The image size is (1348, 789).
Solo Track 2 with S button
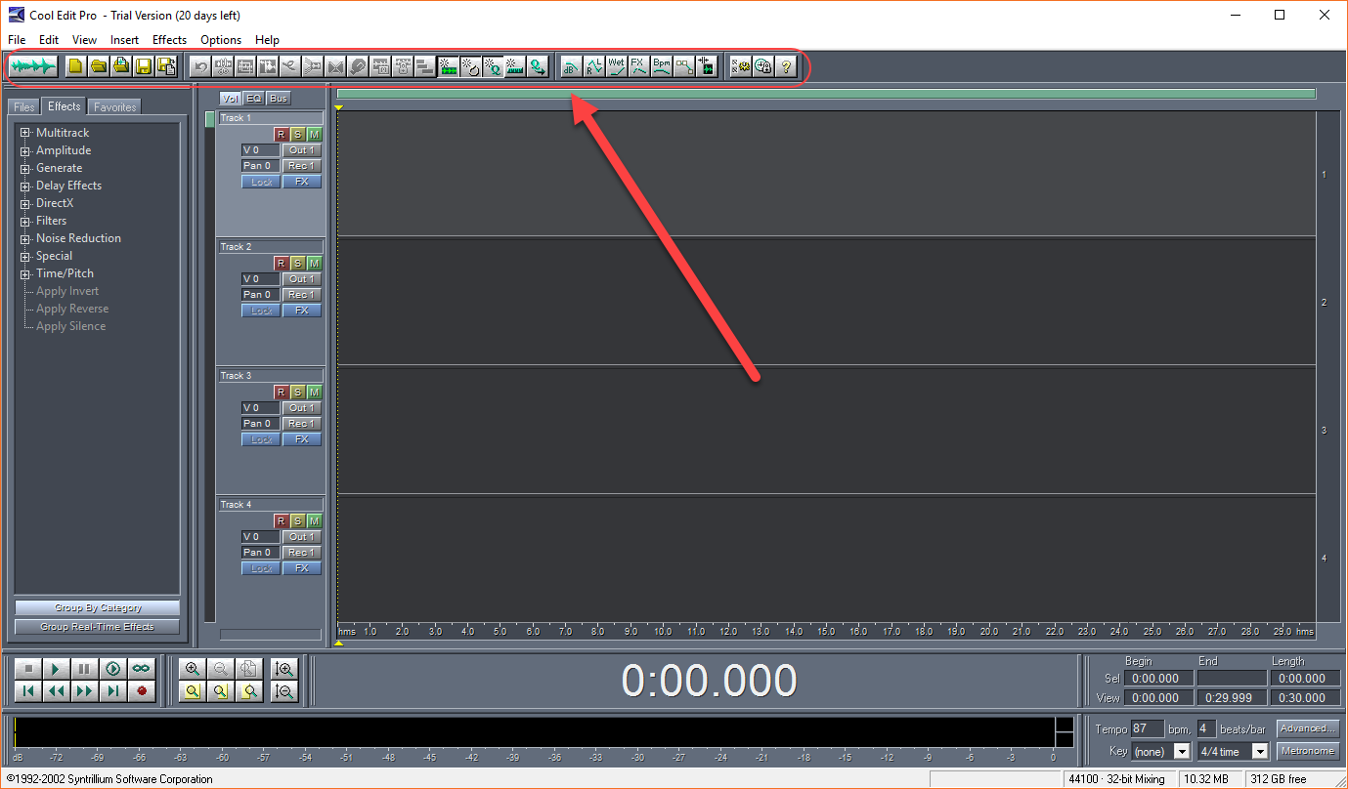coord(297,263)
